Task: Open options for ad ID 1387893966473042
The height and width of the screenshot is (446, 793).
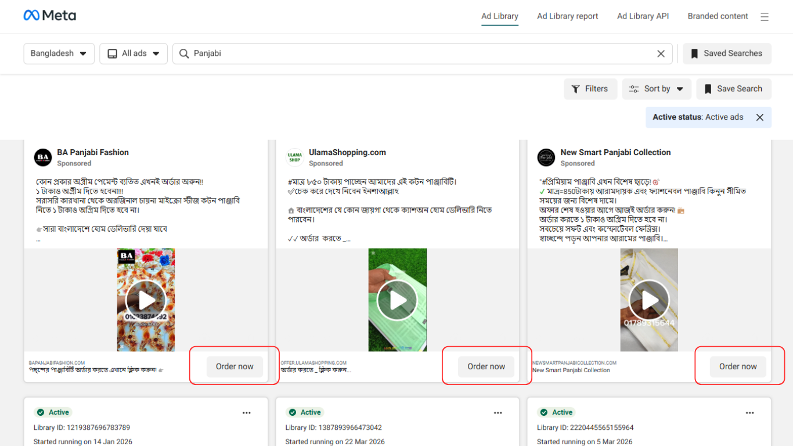Action: 498,413
